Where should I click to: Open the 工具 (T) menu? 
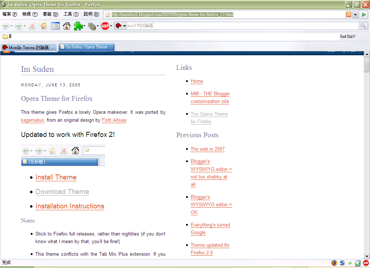click(71, 14)
